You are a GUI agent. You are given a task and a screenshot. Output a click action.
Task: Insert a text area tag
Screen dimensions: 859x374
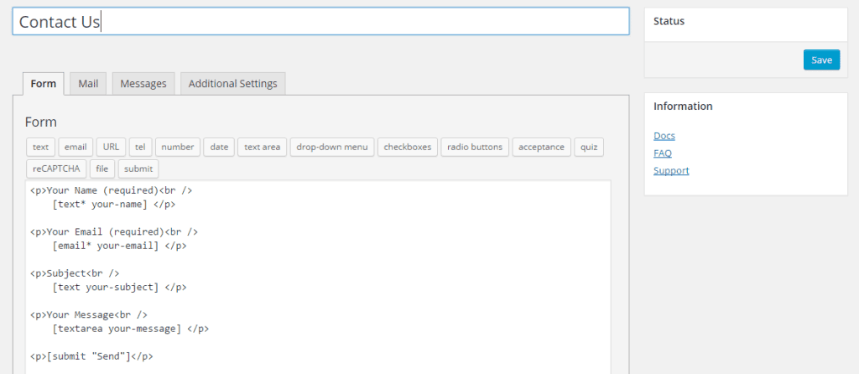pyautogui.click(x=262, y=147)
